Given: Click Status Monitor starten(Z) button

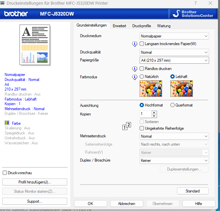Looking at the screenshot, I should pyautogui.click(x=35, y=191).
